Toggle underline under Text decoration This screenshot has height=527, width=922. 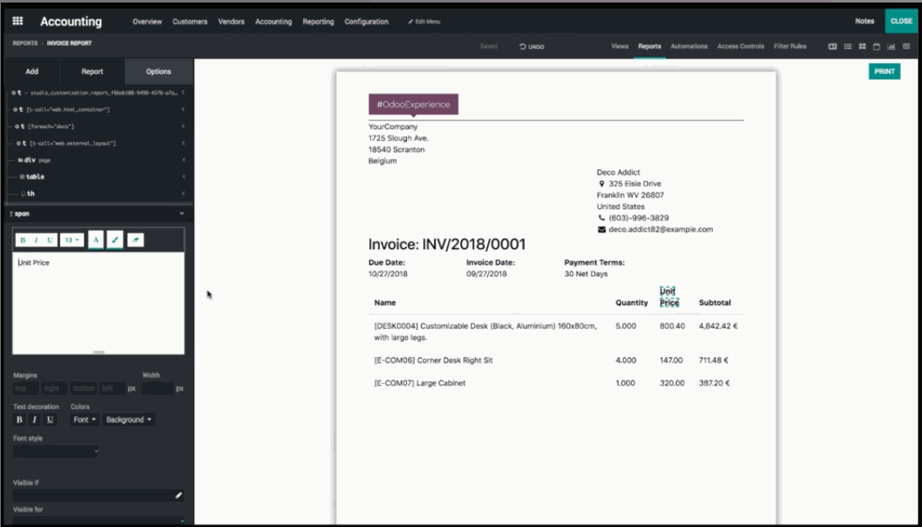tap(51, 419)
